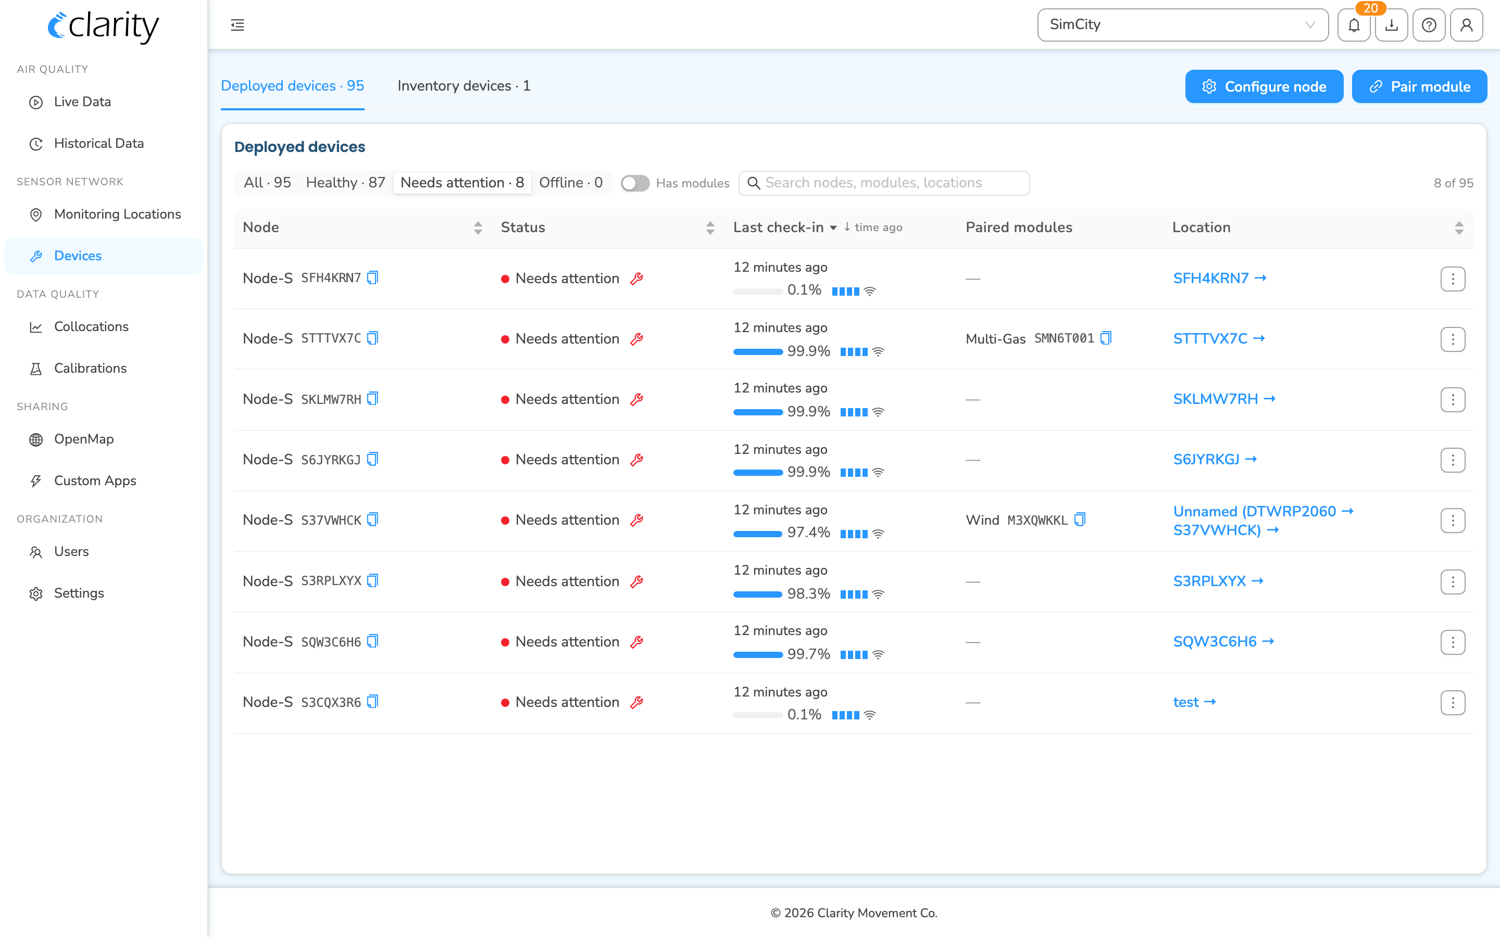Click the wifi signal icon for SQW3C6H6
This screenshot has height=937, width=1500.
click(x=878, y=655)
